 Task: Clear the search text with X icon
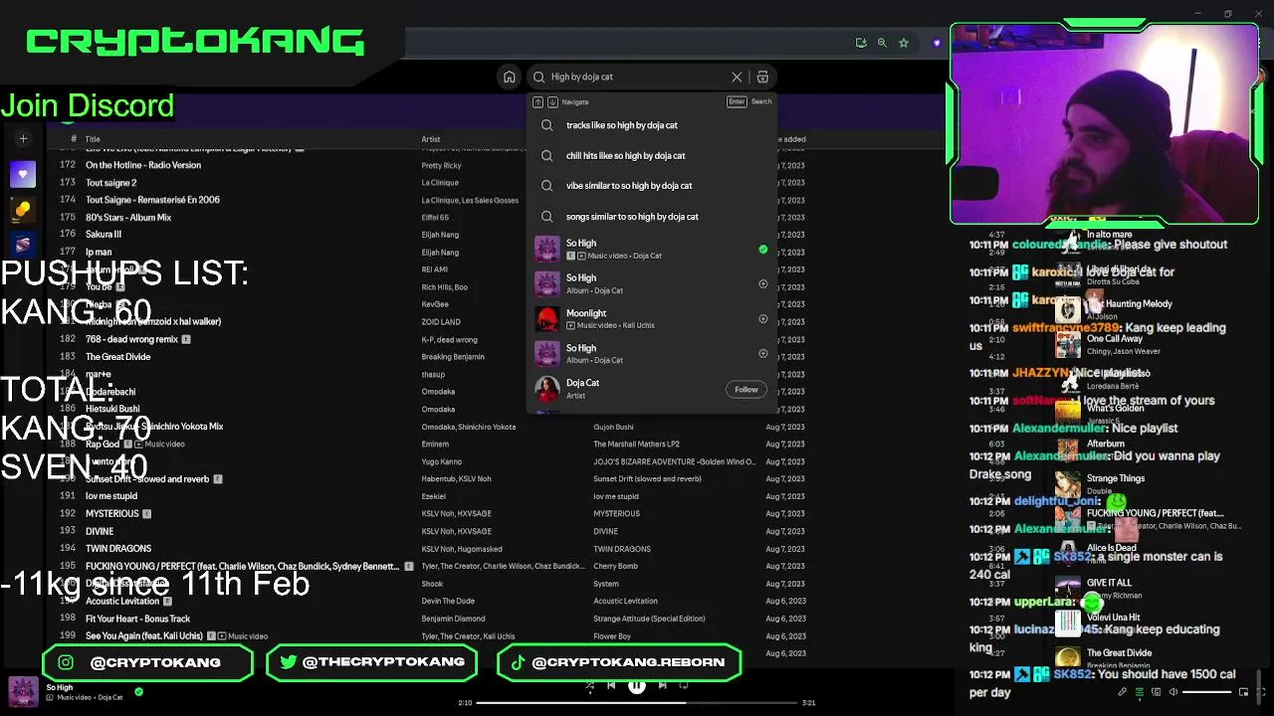(x=737, y=77)
